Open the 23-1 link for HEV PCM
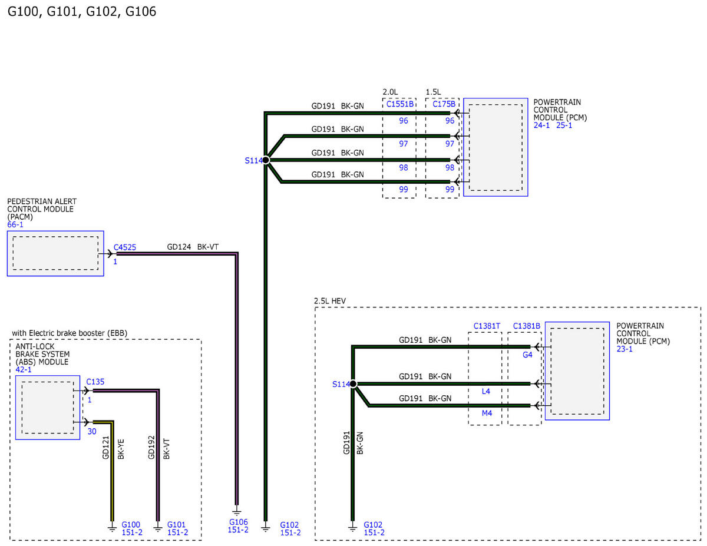 click(625, 349)
